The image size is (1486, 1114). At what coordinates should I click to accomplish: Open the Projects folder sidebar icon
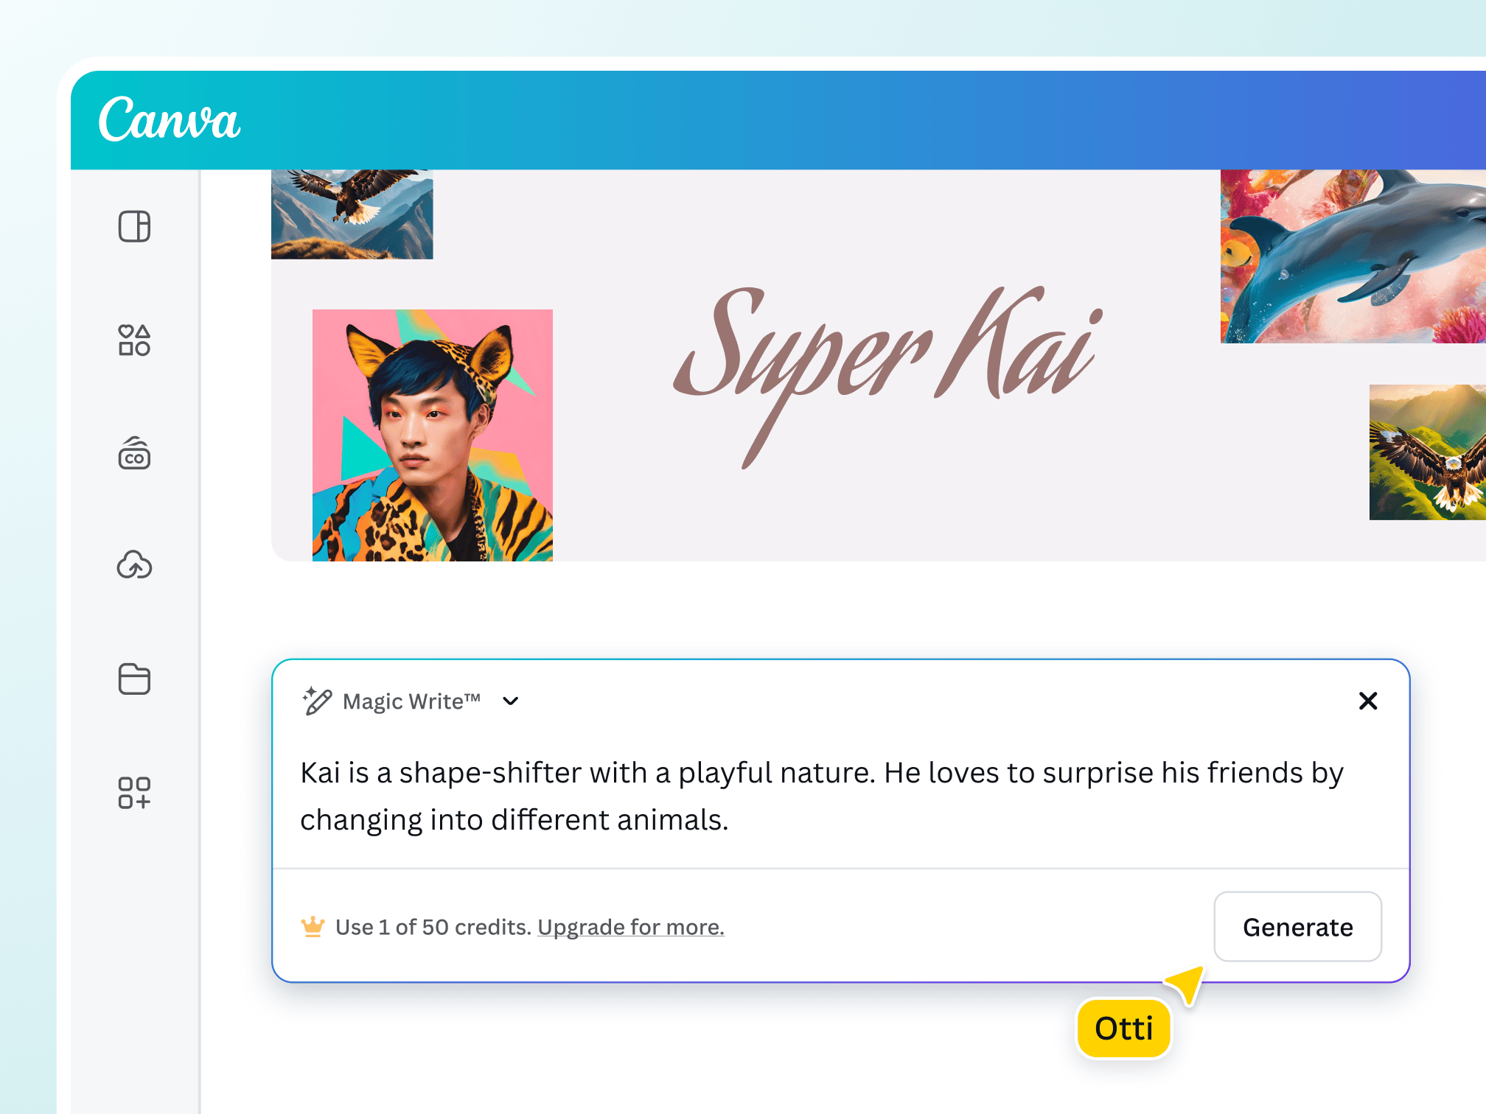pyautogui.click(x=134, y=679)
